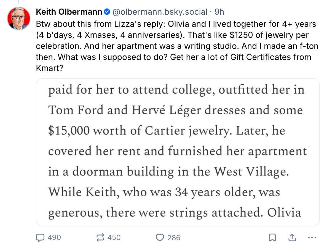The width and height of the screenshot is (327, 248).
Task: Click the 286 likes count
Action: click(174, 238)
